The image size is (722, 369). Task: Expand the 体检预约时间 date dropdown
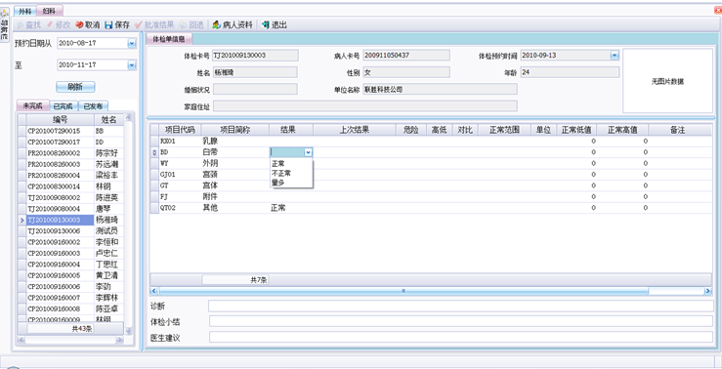(x=615, y=56)
